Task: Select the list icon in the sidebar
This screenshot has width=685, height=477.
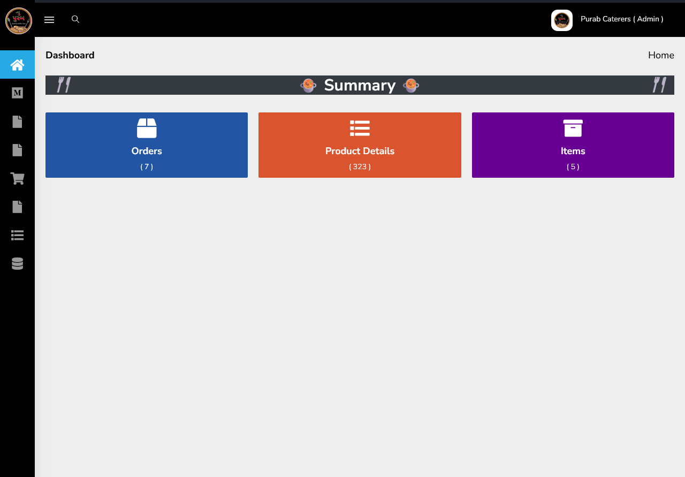Action: 17,235
